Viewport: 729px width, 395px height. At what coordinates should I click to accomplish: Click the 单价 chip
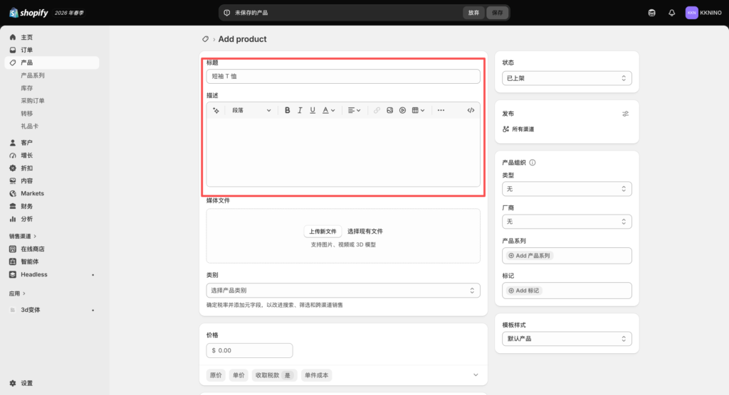(x=238, y=376)
